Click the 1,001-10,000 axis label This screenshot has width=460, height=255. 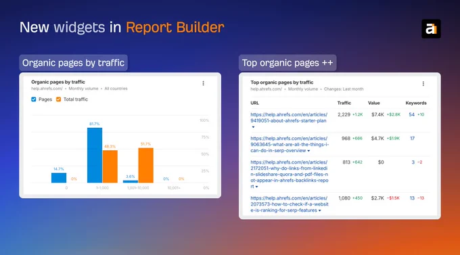(x=138, y=188)
